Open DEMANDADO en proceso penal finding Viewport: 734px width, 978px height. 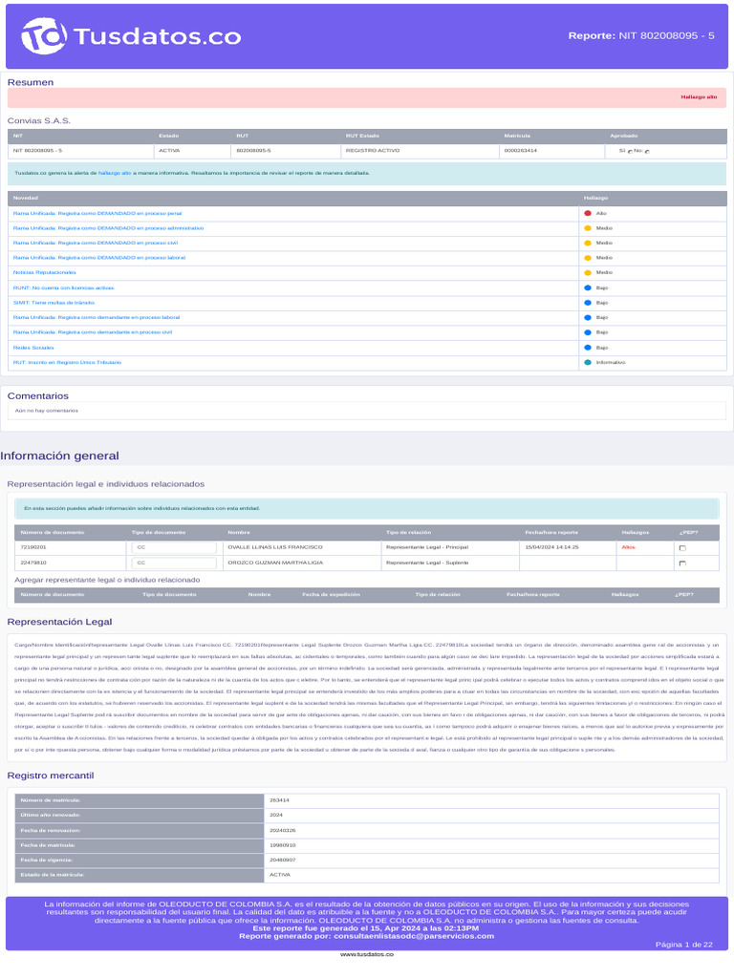97,213
